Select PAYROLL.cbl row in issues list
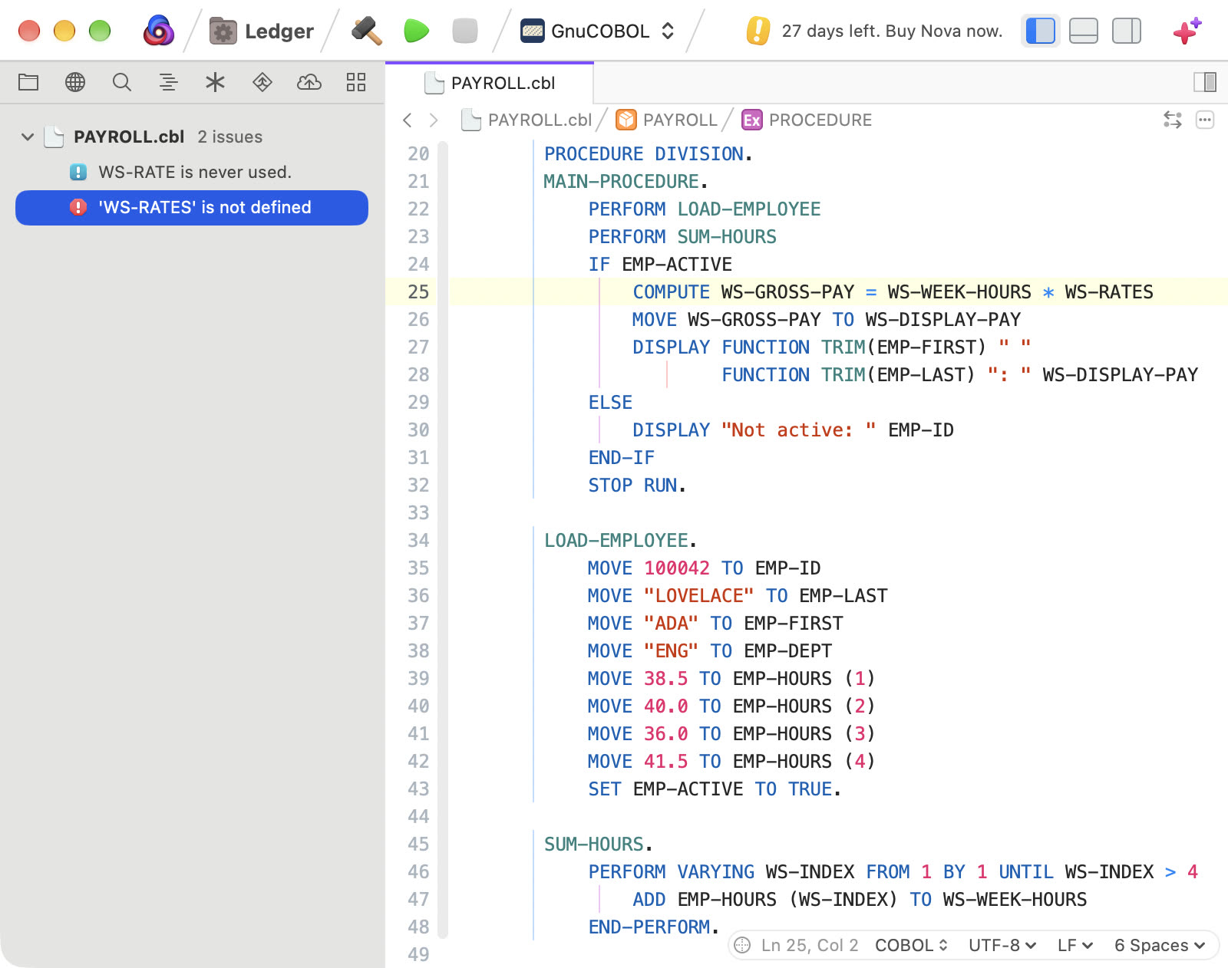Image resolution: width=1228 pixels, height=968 pixels. click(192, 137)
